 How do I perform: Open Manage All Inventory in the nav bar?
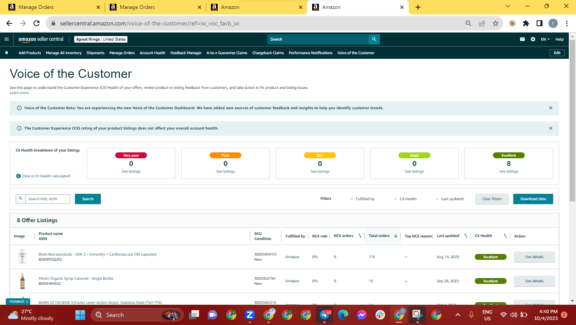tap(64, 53)
